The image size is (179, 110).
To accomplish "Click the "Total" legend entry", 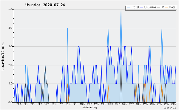I will tap(135, 7).
